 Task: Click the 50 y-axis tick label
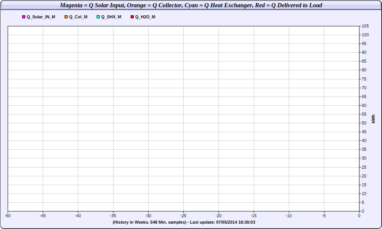[x=364, y=123]
